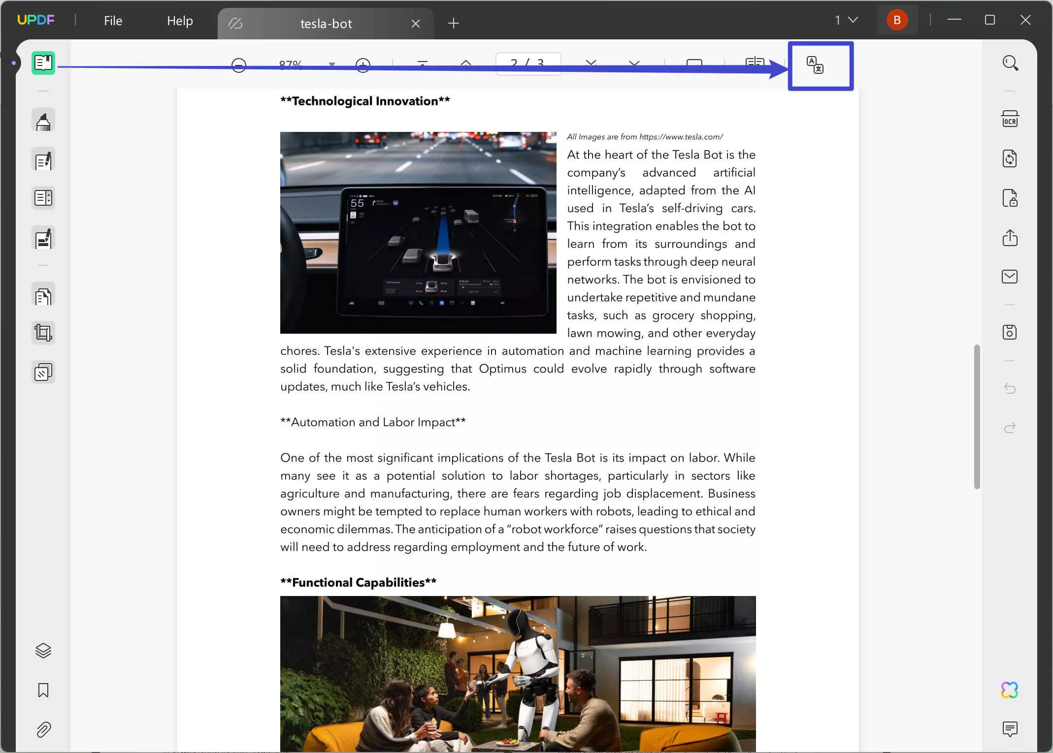Enable two-page layout view
The height and width of the screenshot is (753, 1053).
755,63
